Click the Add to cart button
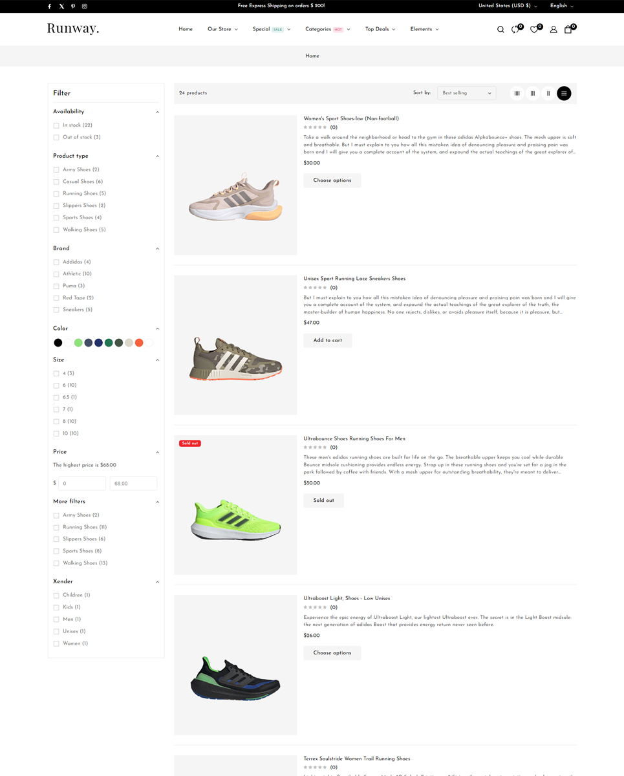Screen dimensions: 624x776 pos(328,340)
